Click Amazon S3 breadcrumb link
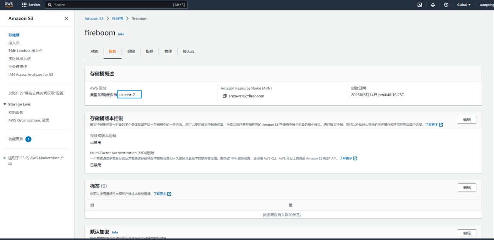Screen dimensions: 494x240 click(94, 18)
